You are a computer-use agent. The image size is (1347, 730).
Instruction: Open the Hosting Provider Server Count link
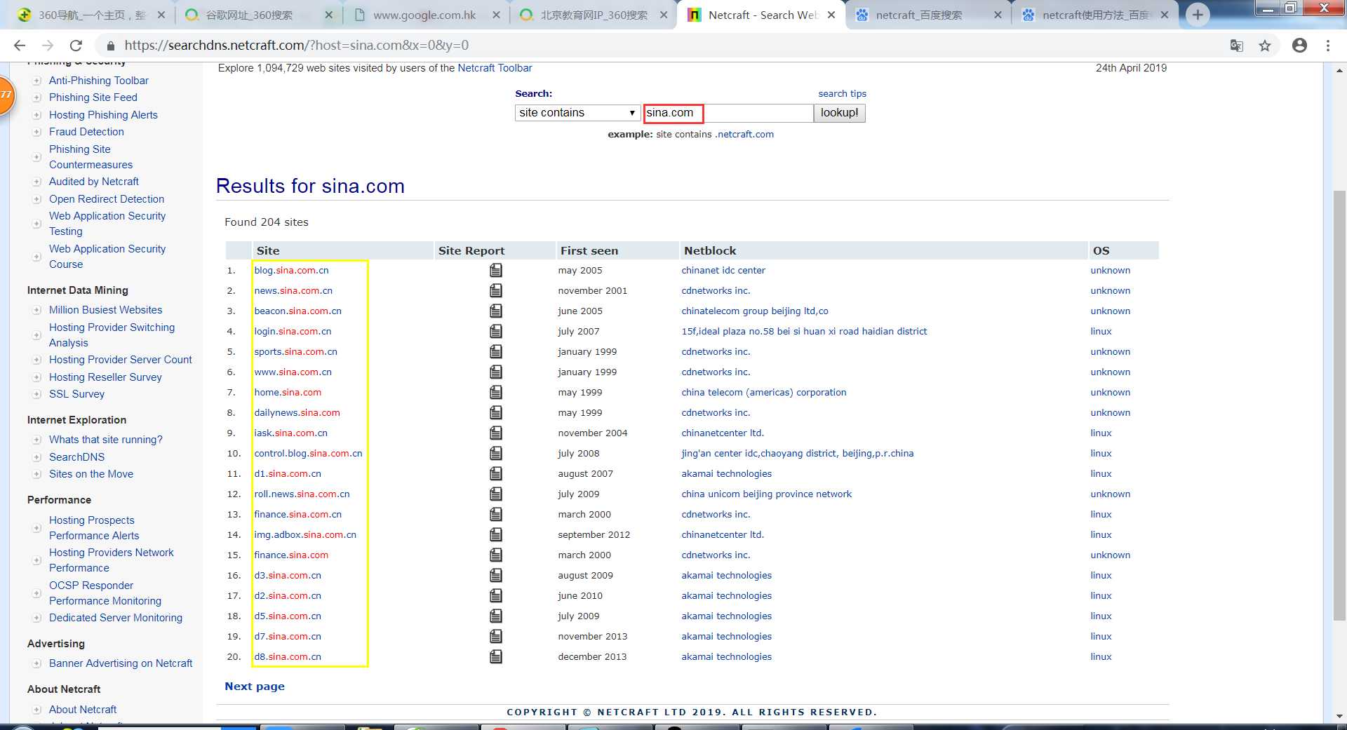(x=120, y=360)
